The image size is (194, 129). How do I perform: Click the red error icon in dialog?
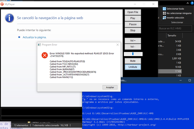coord(45,55)
